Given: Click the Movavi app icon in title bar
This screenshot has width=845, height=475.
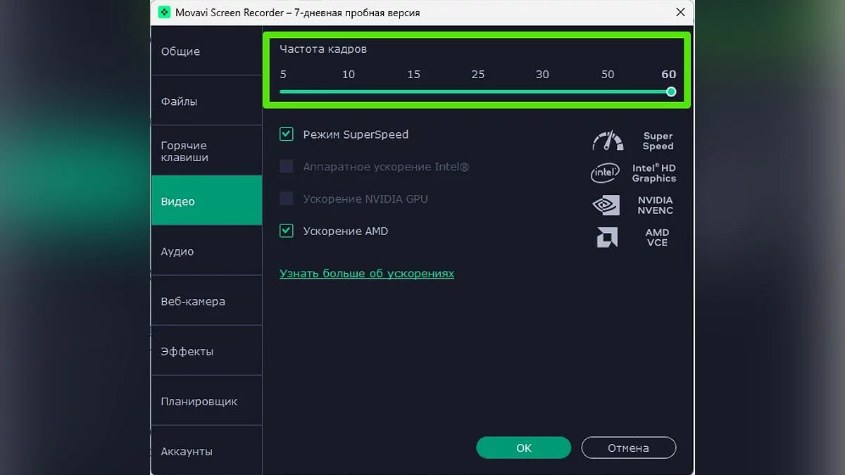Looking at the screenshot, I should click(x=163, y=12).
